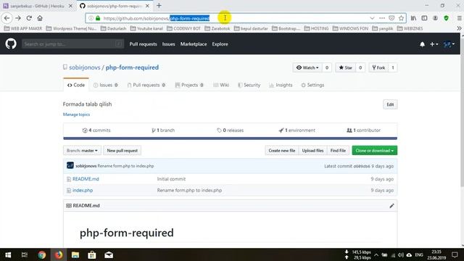Open page actions three-dot menu
Screen dimensions: 464x261
382,18
